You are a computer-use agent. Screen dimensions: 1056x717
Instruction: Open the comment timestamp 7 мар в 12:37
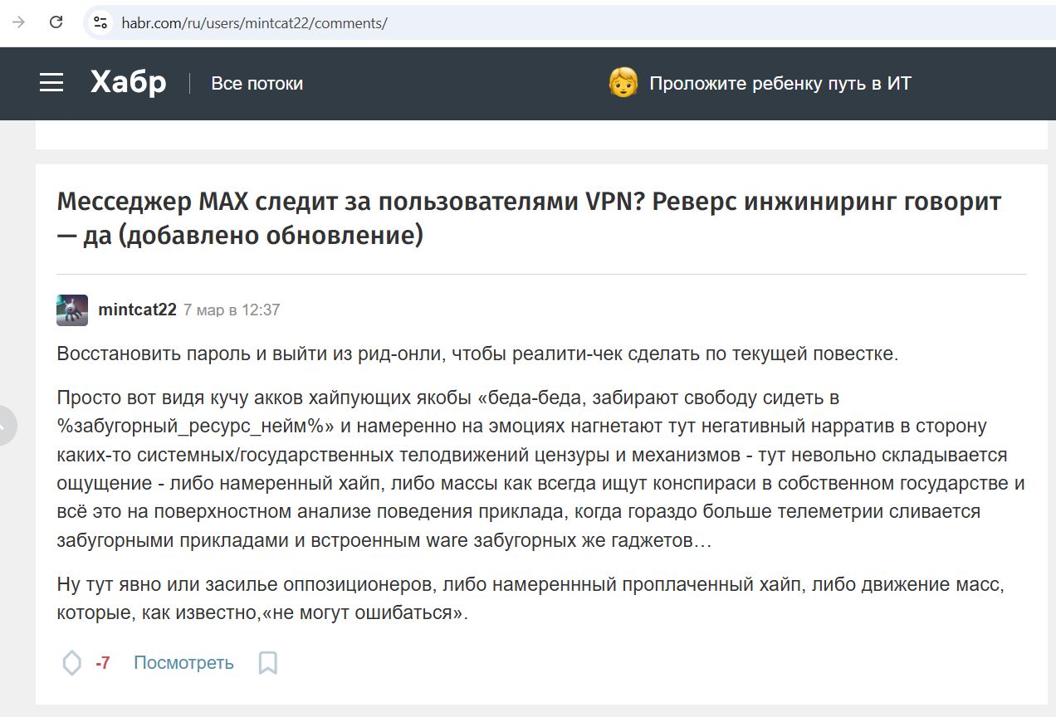point(232,310)
